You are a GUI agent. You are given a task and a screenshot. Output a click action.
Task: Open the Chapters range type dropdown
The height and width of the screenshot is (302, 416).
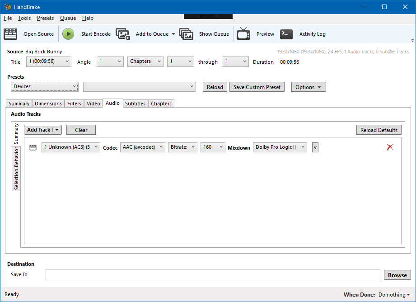[x=145, y=61]
